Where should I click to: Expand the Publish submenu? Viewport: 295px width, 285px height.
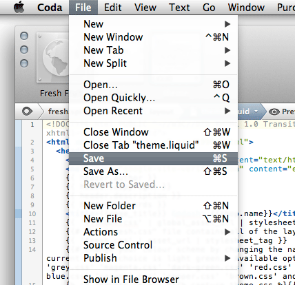pos(153,258)
